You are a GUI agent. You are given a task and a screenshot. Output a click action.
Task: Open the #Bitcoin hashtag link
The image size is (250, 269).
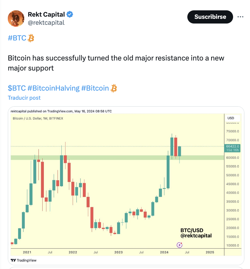pos(95,88)
